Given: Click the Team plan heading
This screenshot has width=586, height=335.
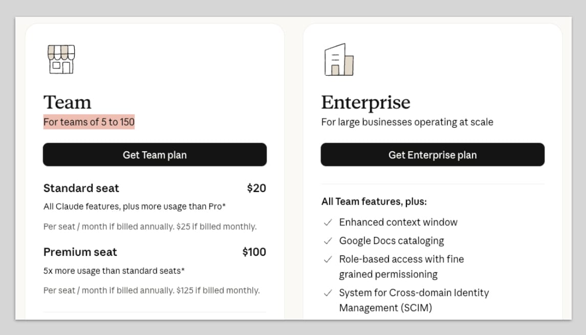Looking at the screenshot, I should pos(68,102).
